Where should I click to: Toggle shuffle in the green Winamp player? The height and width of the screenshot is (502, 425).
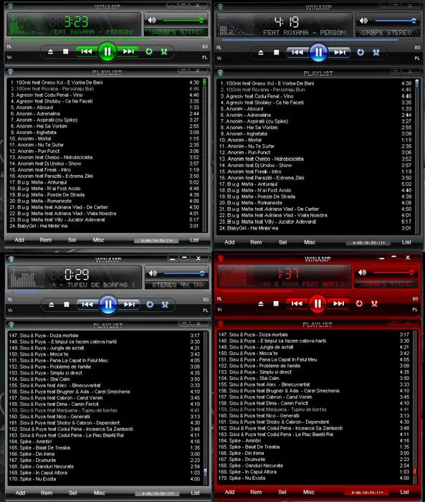[164, 52]
